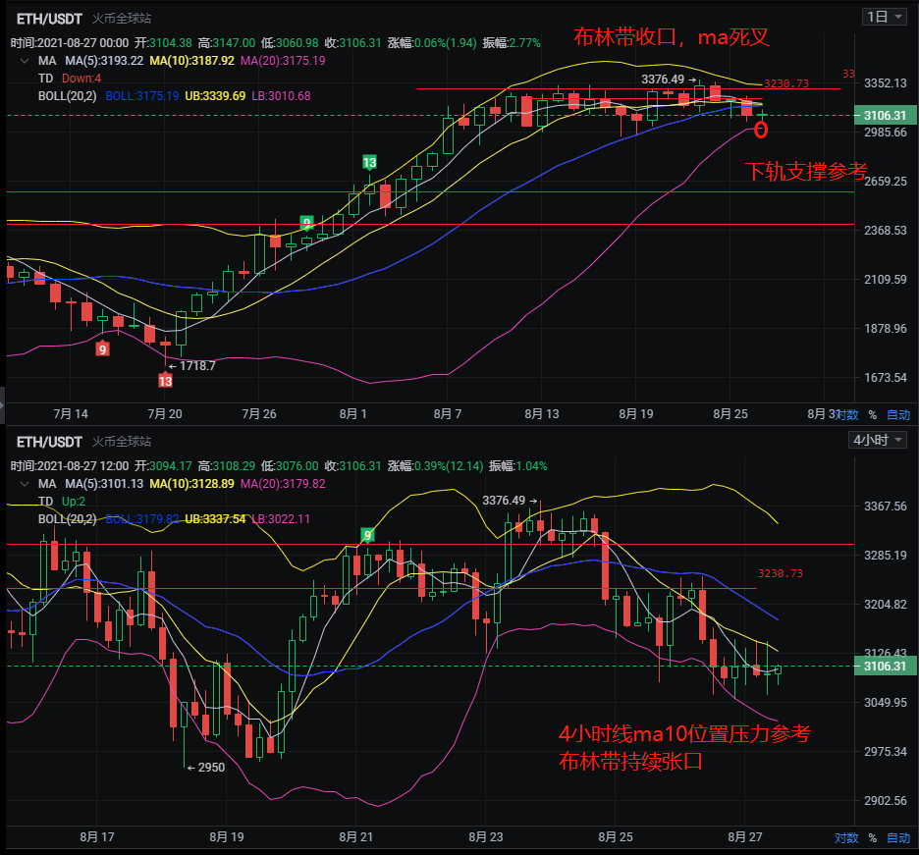Collapse the MA indicator legend in top chart
The image size is (919, 855).
(23, 61)
